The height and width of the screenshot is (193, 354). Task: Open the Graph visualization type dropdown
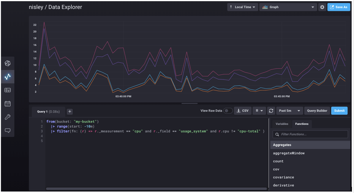(288, 7)
